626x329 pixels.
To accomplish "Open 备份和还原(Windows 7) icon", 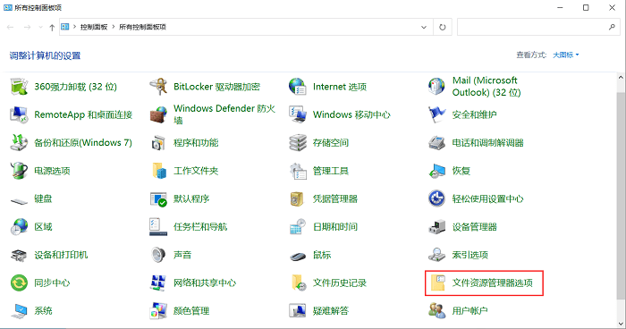I will 19,142.
